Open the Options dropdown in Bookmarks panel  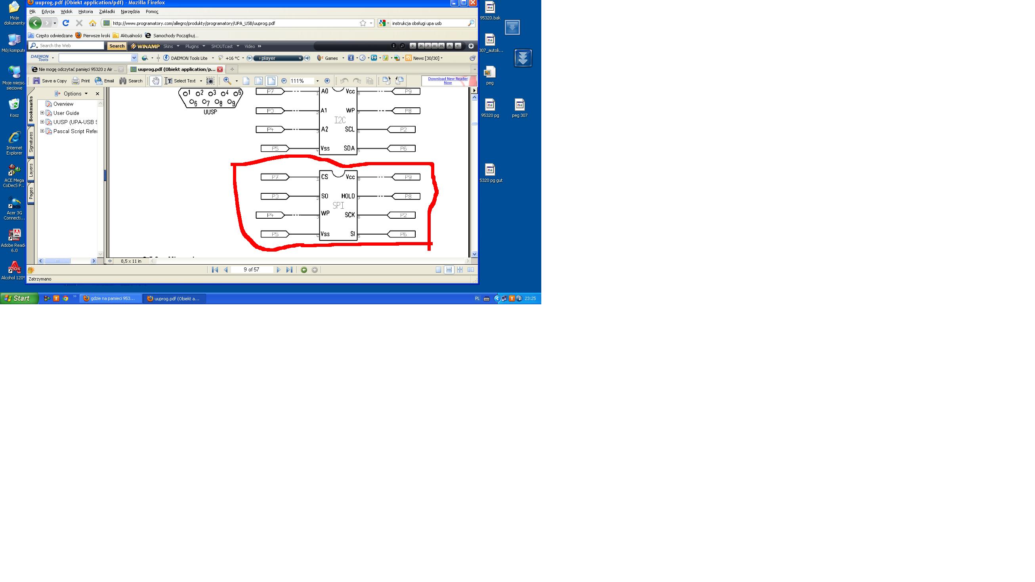click(x=73, y=94)
